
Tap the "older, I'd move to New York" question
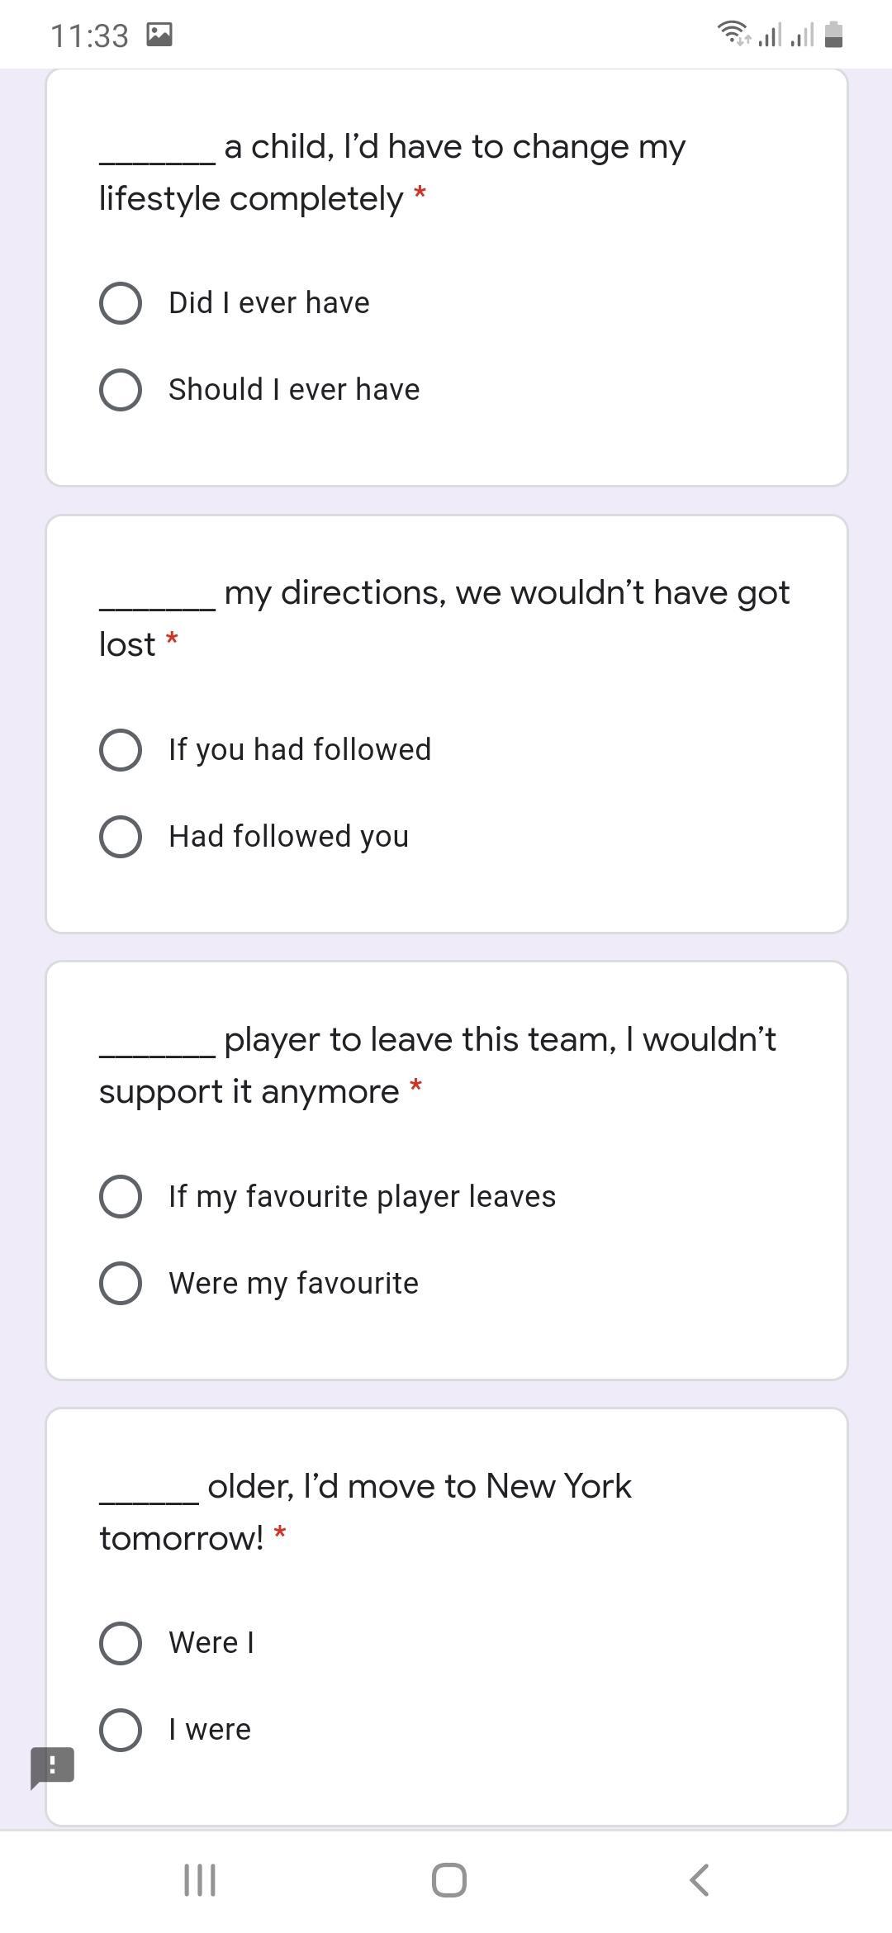(x=365, y=1511)
